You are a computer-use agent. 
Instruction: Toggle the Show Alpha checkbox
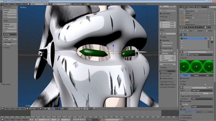click(181, 78)
